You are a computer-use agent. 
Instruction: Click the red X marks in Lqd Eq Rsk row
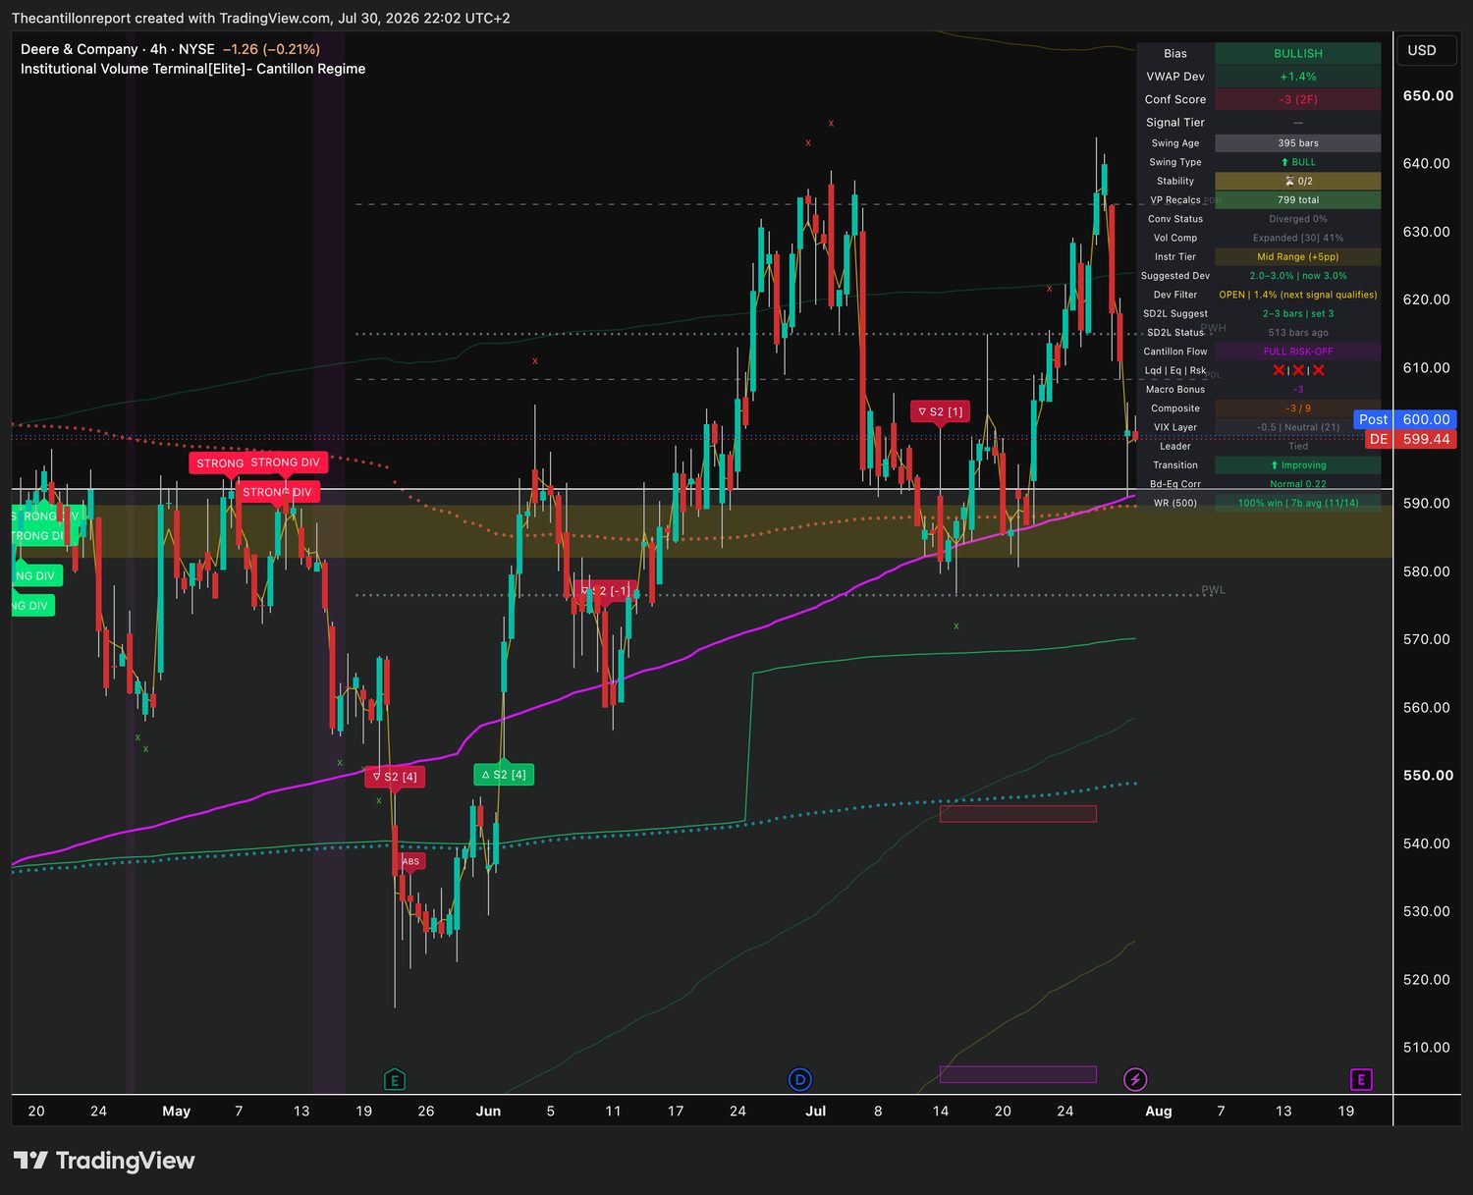1298,370
